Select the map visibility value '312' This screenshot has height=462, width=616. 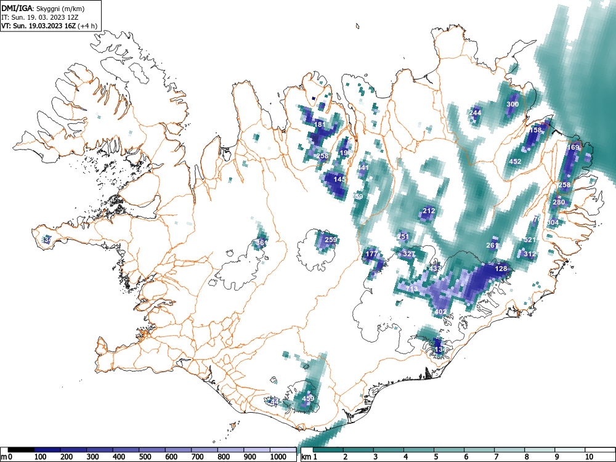tap(530, 254)
